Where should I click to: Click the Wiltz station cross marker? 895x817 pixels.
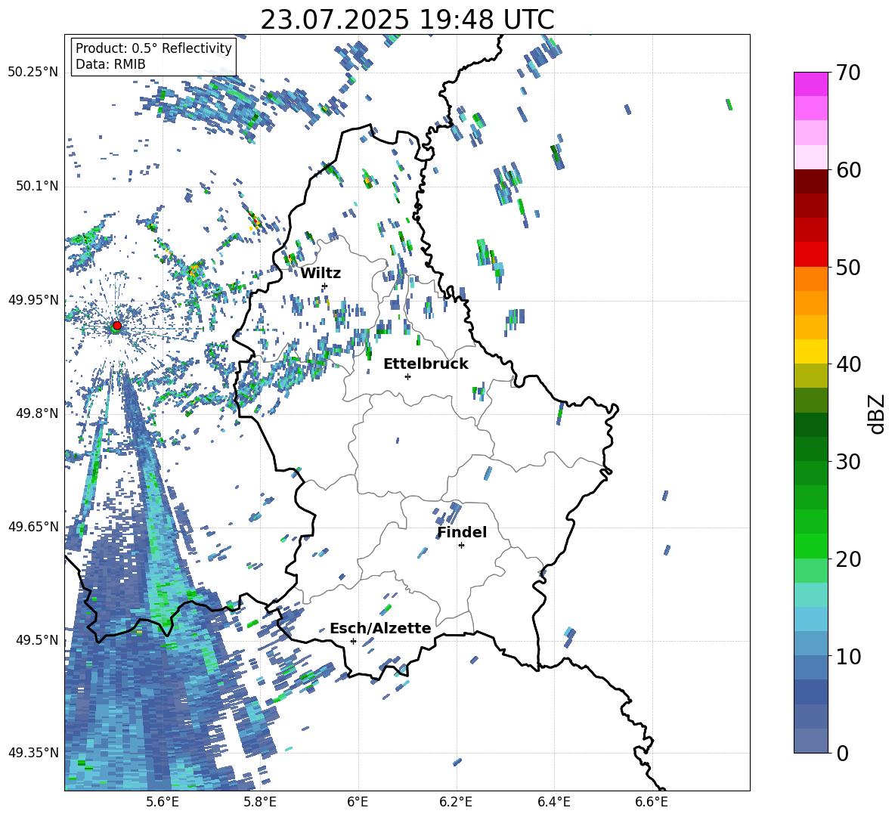[324, 286]
